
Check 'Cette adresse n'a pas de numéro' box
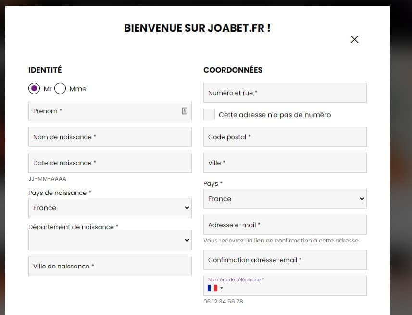(x=209, y=114)
